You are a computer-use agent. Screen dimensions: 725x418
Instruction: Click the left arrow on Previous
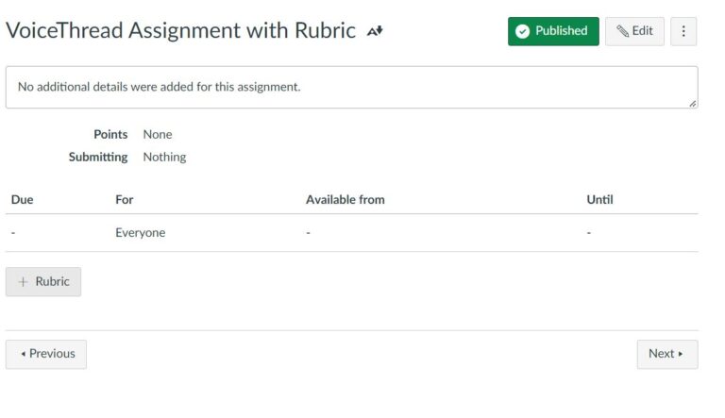23,354
